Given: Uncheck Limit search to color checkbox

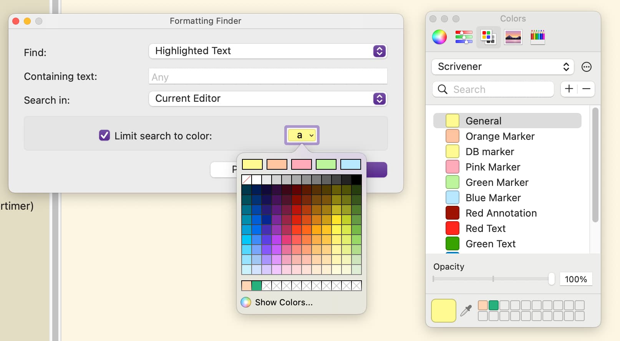Looking at the screenshot, I should coord(104,135).
